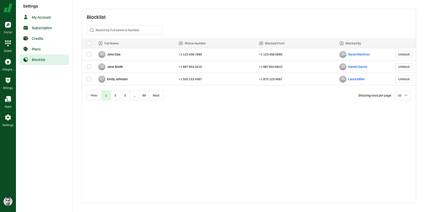Open the rows per page dropdown
Image resolution: width=425 pixels, height=212 pixels.
click(403, 95)
